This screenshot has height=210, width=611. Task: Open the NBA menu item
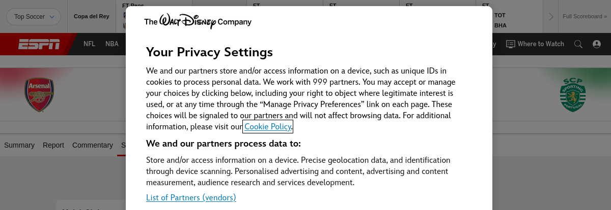[x=112, y=44]
